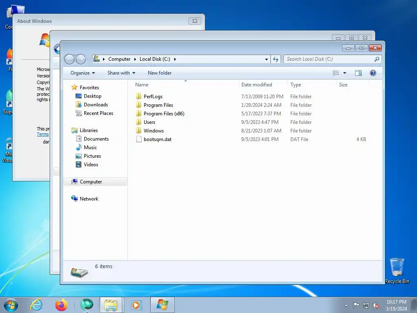Screen dimensions: 417x313
Task: Click the drive icon in the details pane
Action: pos(79,272)
